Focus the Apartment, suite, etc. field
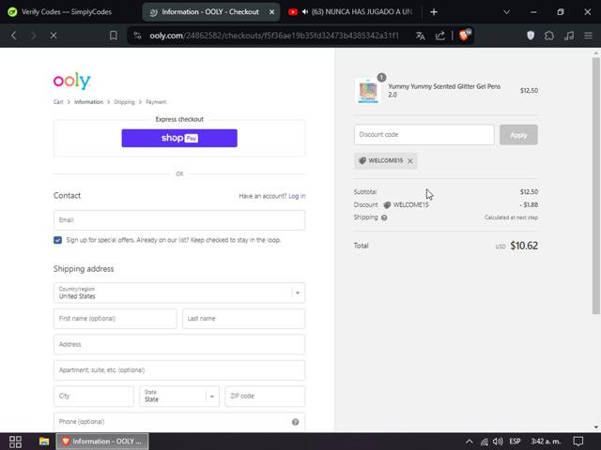This screenshot has height=450, width=601. tap(179, 370)
